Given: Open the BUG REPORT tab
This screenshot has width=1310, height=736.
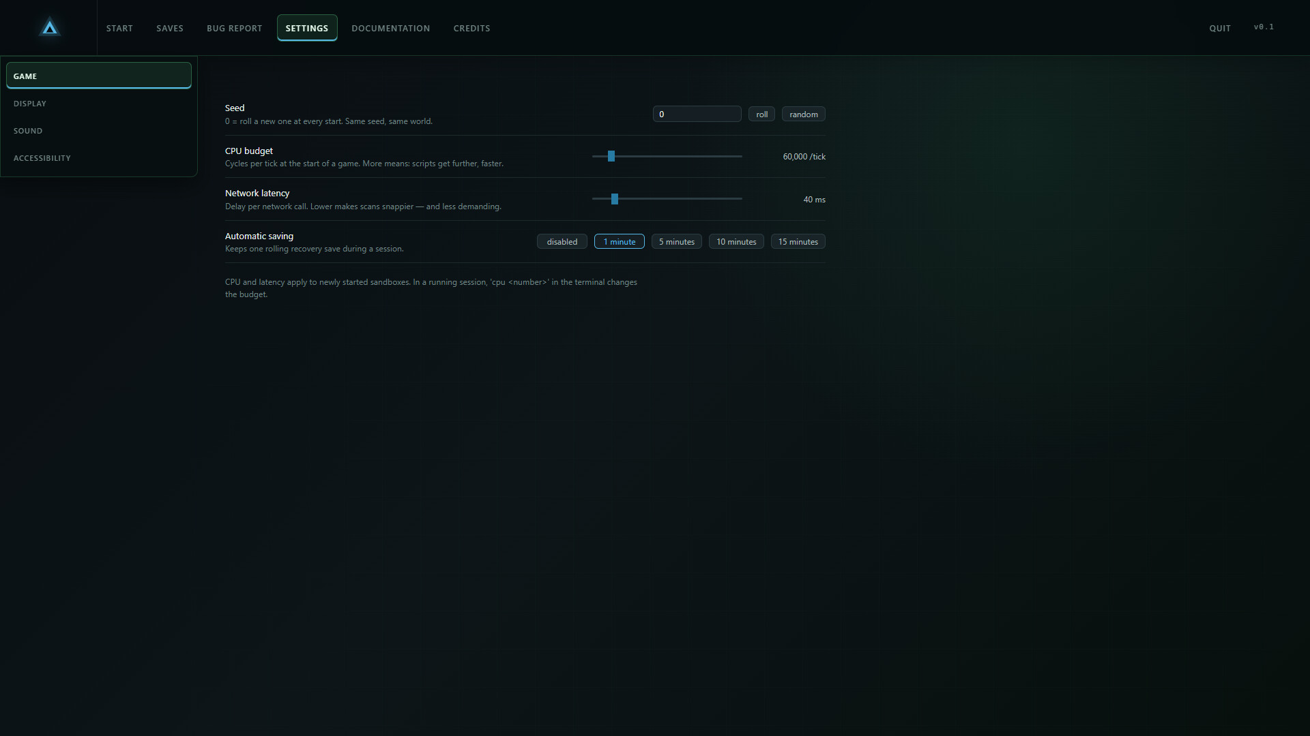Looking at the screenshot, I should 234,28.
